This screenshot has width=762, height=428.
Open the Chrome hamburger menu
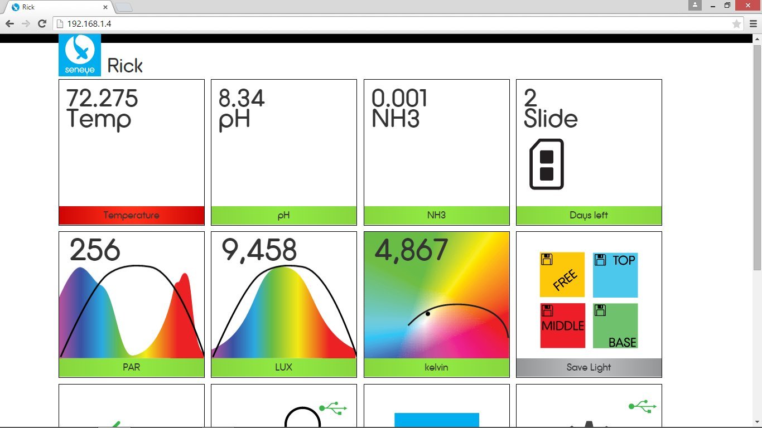coord(753,24)
